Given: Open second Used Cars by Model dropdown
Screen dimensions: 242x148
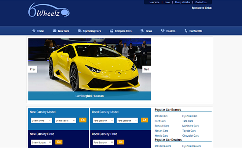Looking at the screenshot, I should pyautogui.click(x=127, y=121).
